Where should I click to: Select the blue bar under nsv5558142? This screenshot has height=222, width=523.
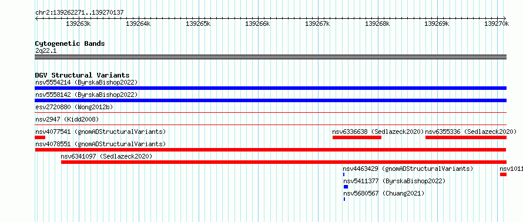[x=270, y=100]
